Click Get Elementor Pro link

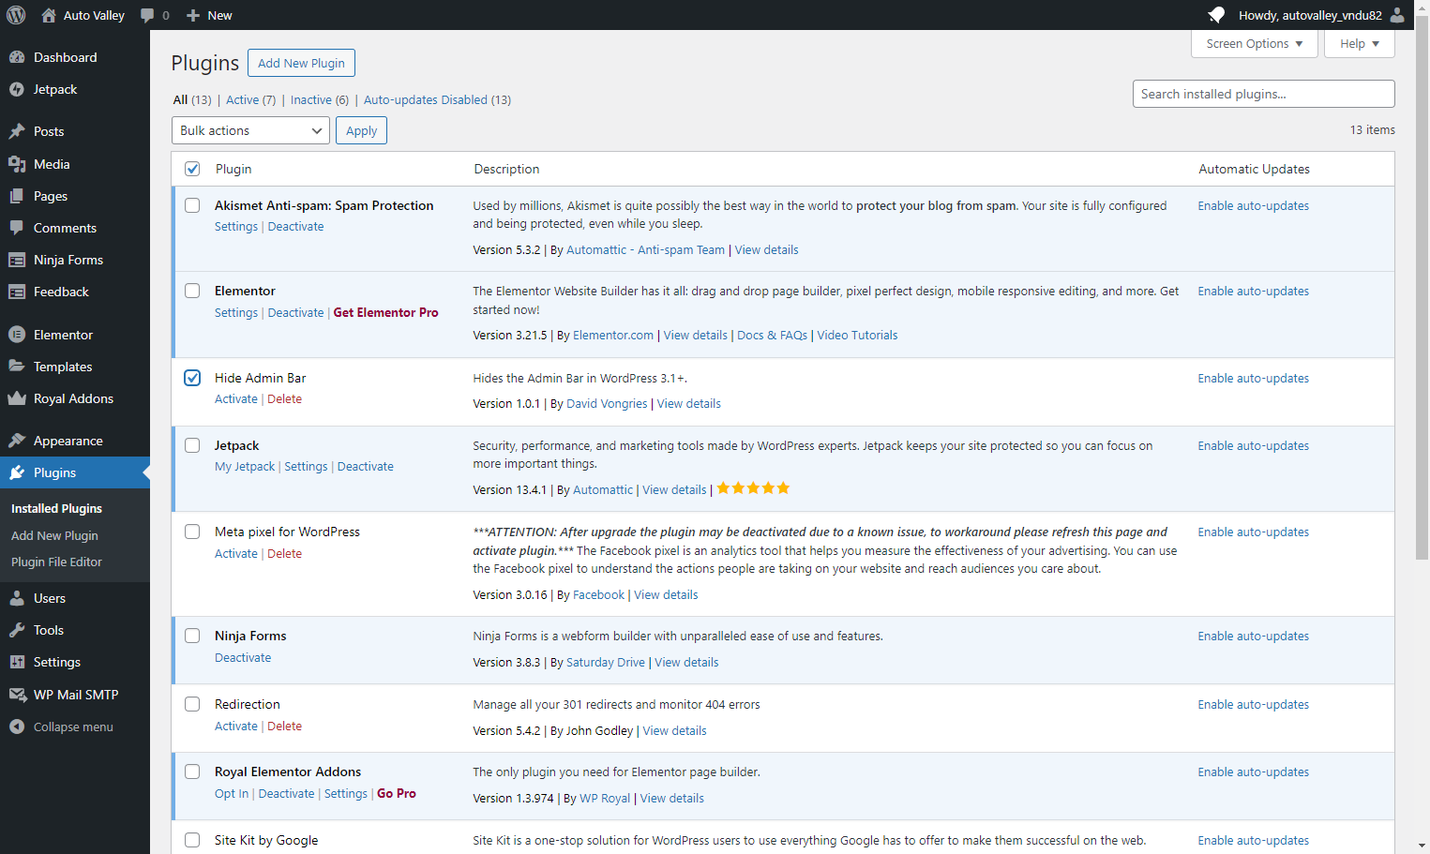[385, 312]
